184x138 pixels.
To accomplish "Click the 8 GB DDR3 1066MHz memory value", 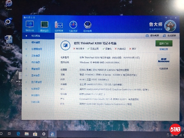I will pyautogui.click(x=94, y=80).
